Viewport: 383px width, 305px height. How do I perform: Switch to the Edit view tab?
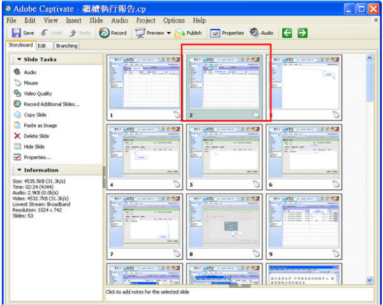(x=45, y=46)
